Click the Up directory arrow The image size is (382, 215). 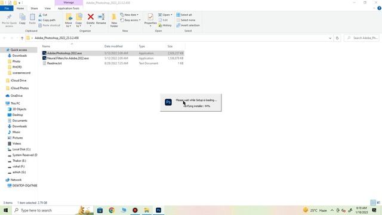[22, 38]
